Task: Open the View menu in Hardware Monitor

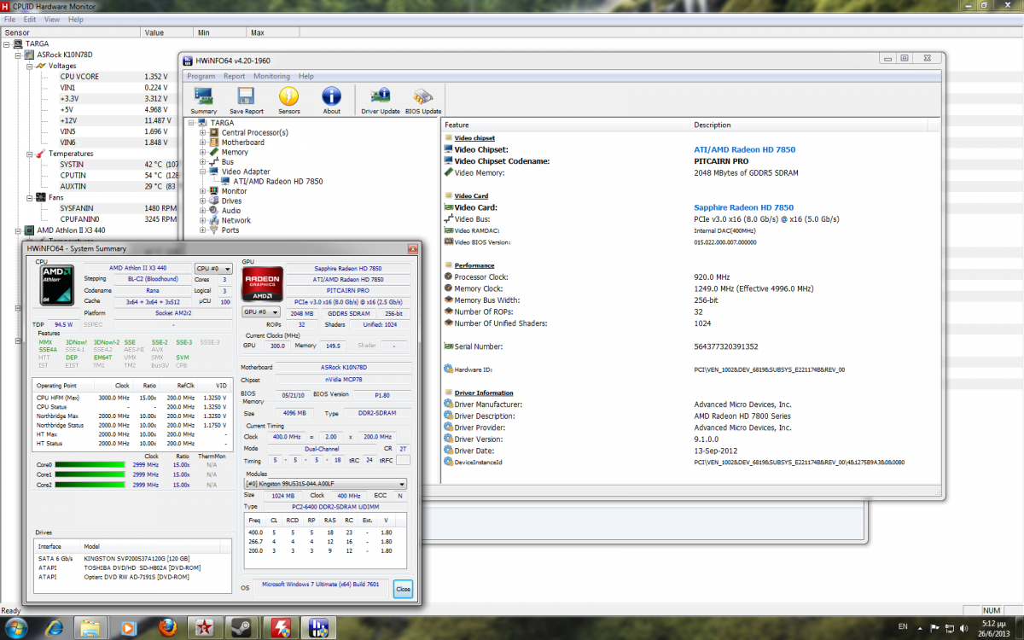Action: [x=52, y=19]
